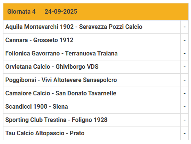Click score cell for Follonica Gavorrano row

(x=185, y=54)
